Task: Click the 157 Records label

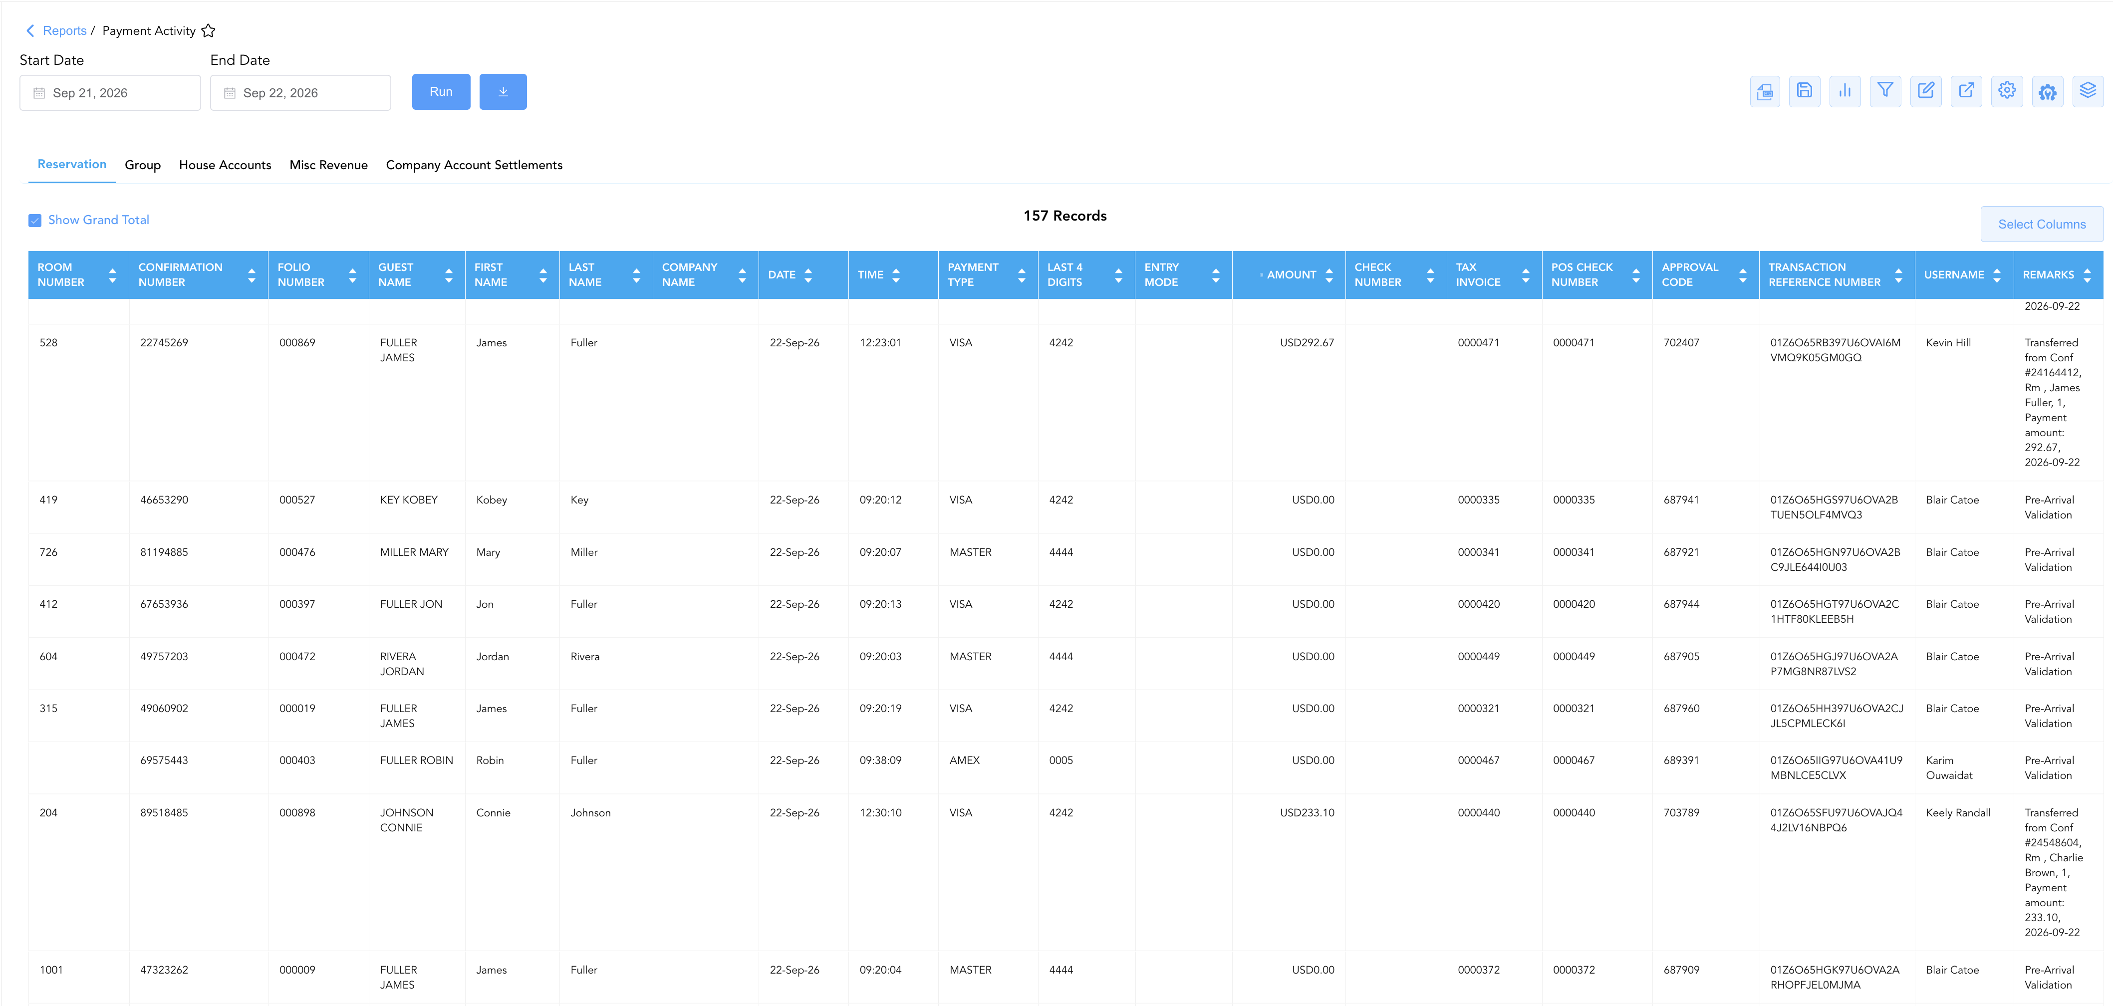Action: 1064,216
